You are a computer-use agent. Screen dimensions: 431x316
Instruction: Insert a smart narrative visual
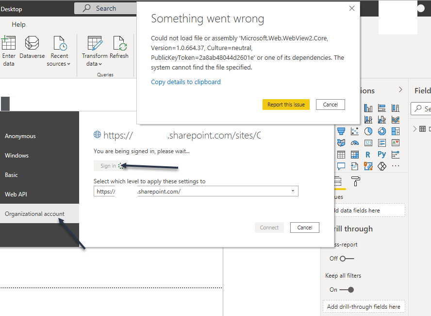(355, 166)
